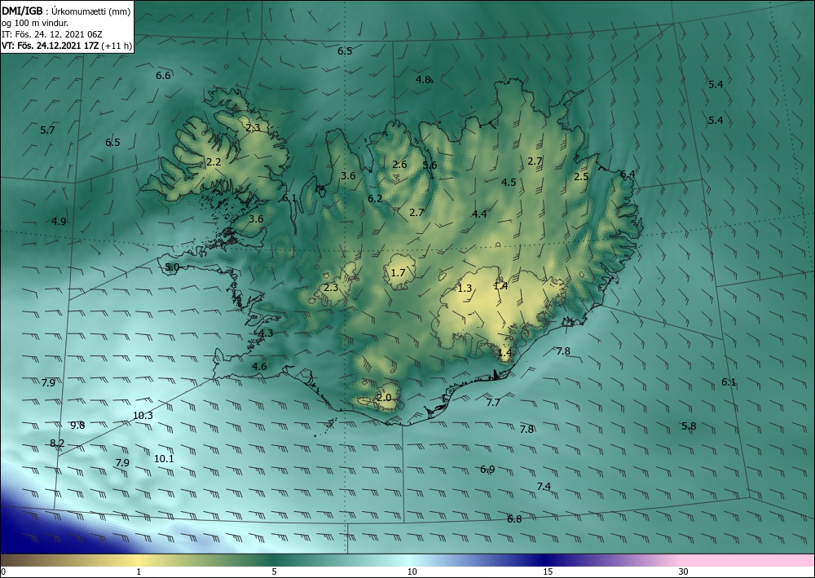Image resolution: width=815 pixels, height=578 pixels.
Task: Click the '15' label on the color scale
Action: (548, 571)
